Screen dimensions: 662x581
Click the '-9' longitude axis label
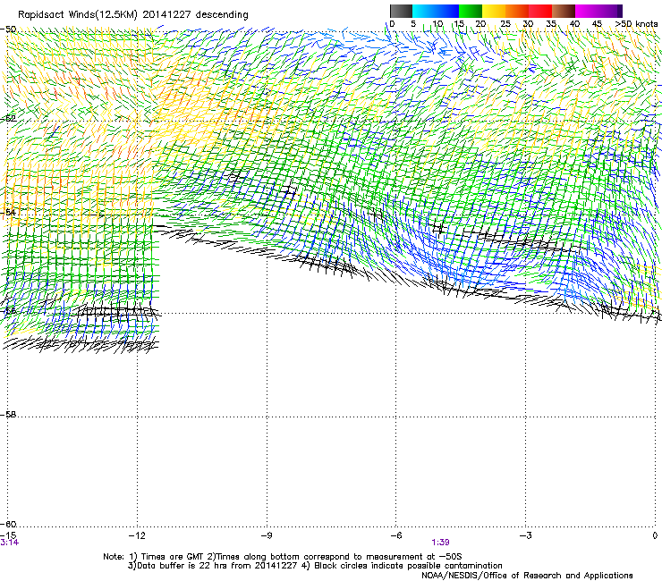click(x=267, y=535)
